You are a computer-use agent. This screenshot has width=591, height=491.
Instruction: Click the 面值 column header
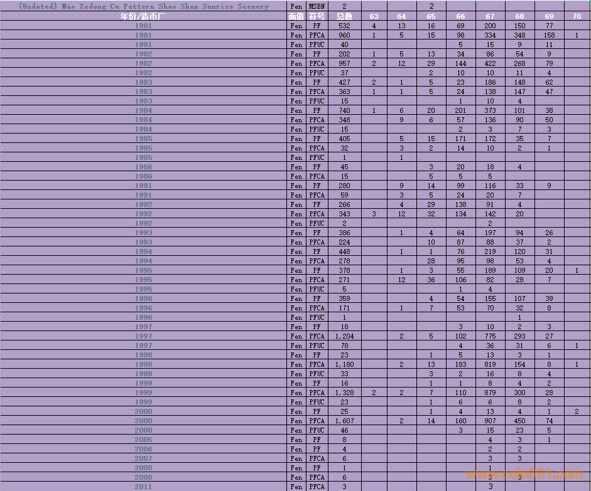tap(296, 16)
